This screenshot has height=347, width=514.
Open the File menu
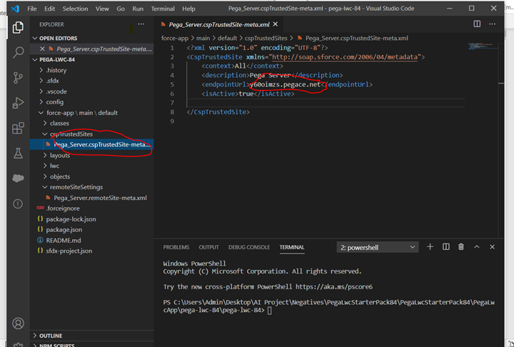coord(32,9)
